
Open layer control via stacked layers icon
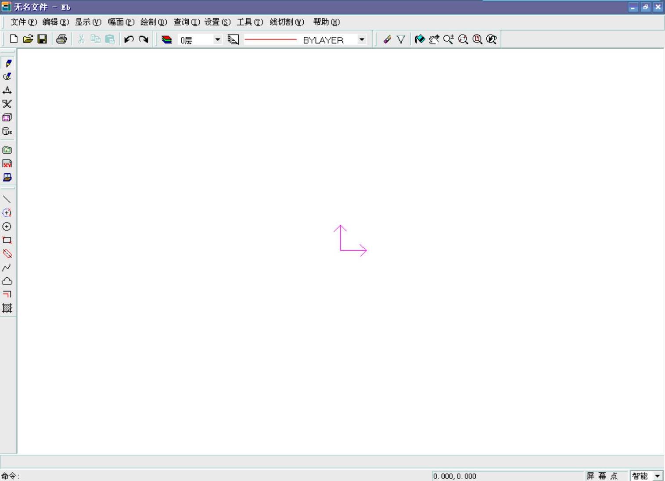[167, 39]
